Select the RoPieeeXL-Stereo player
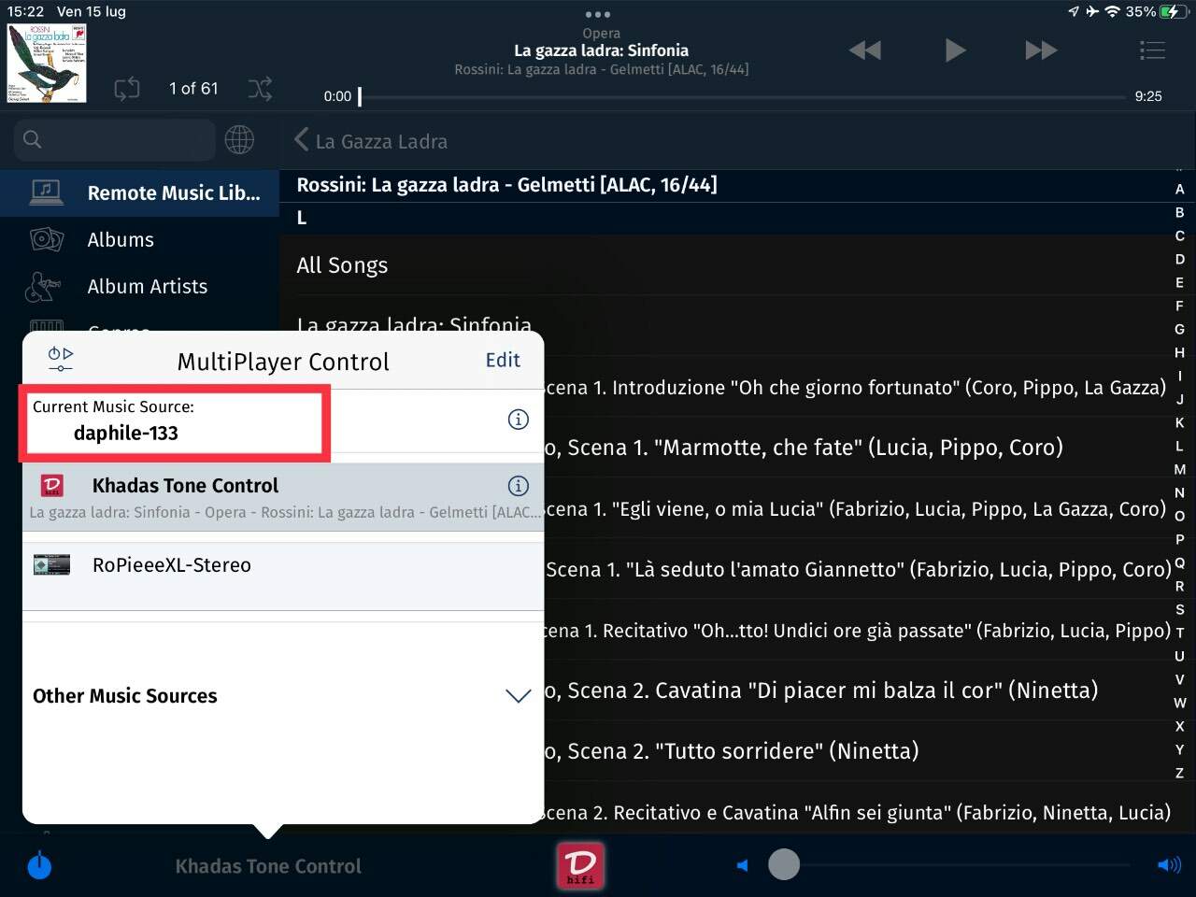This screenshot has height=897, width=1196. 283,577
